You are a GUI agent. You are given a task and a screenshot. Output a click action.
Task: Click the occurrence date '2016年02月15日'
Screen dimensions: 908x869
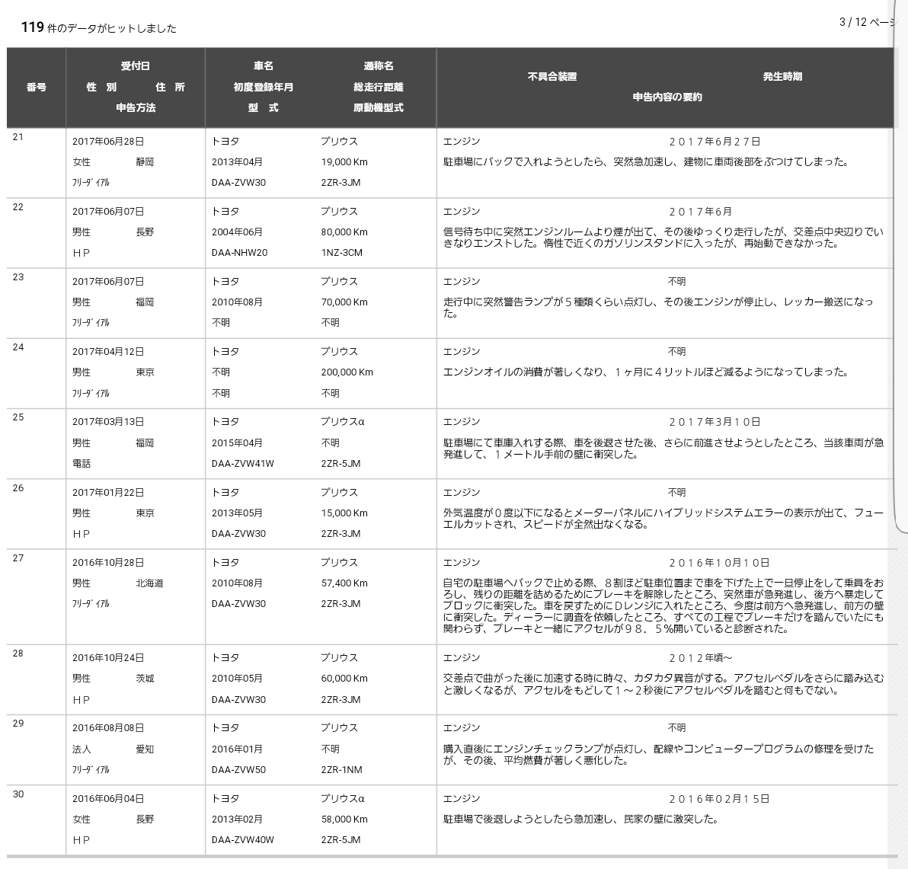(720, 799)
